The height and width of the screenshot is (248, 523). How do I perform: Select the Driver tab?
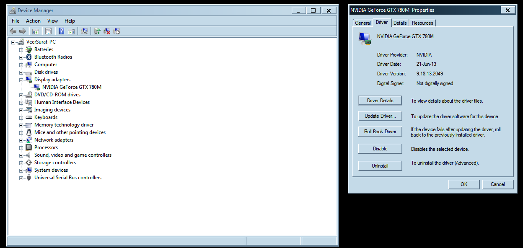tap(382, 22)
